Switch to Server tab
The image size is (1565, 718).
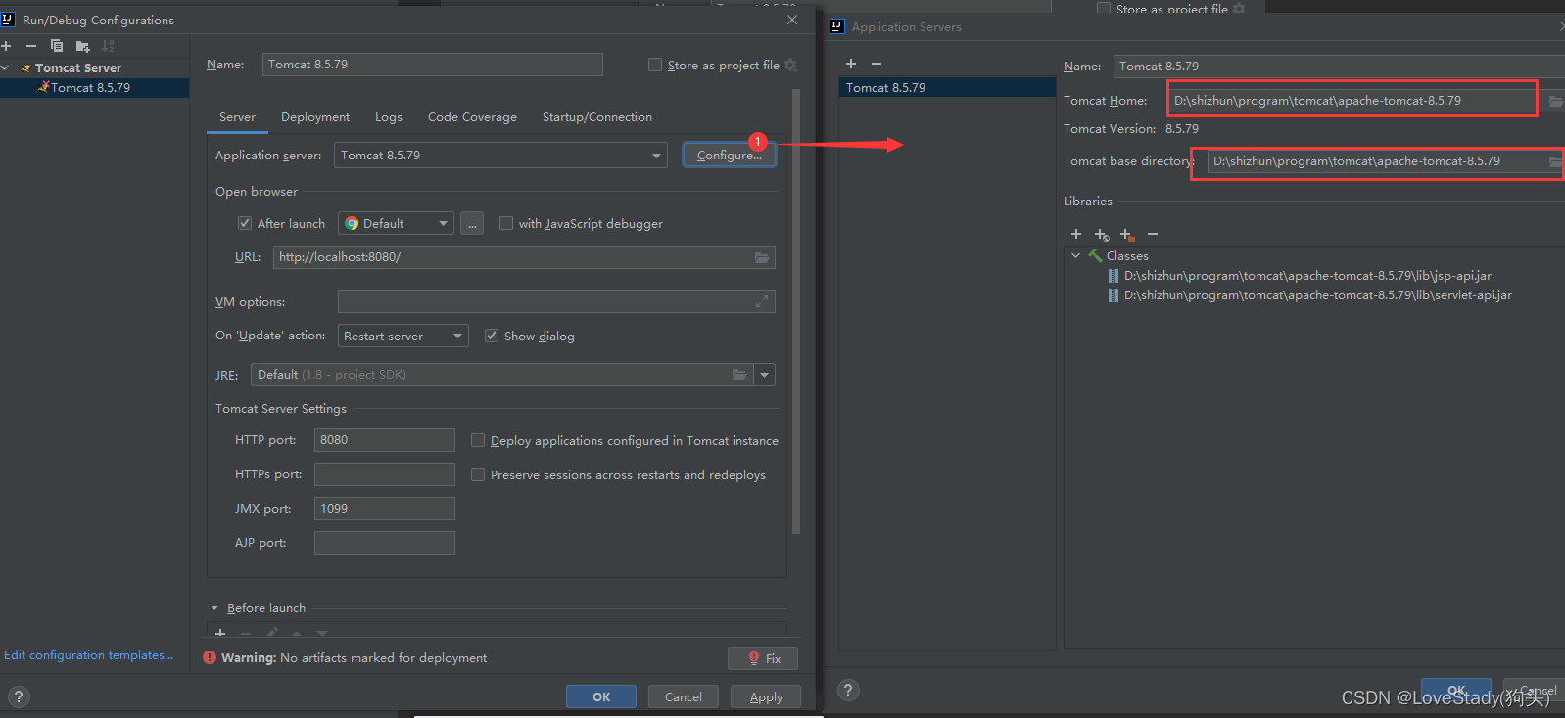[x=237, y=117]
